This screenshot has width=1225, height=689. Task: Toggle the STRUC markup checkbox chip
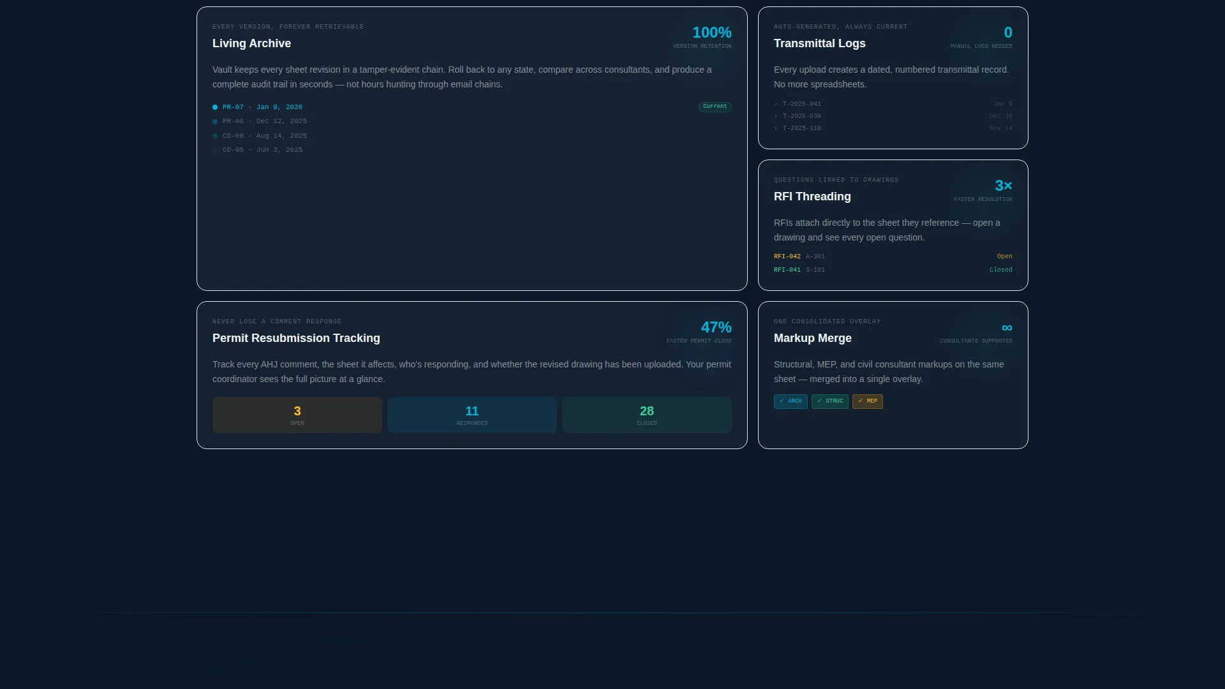[829, 401]
